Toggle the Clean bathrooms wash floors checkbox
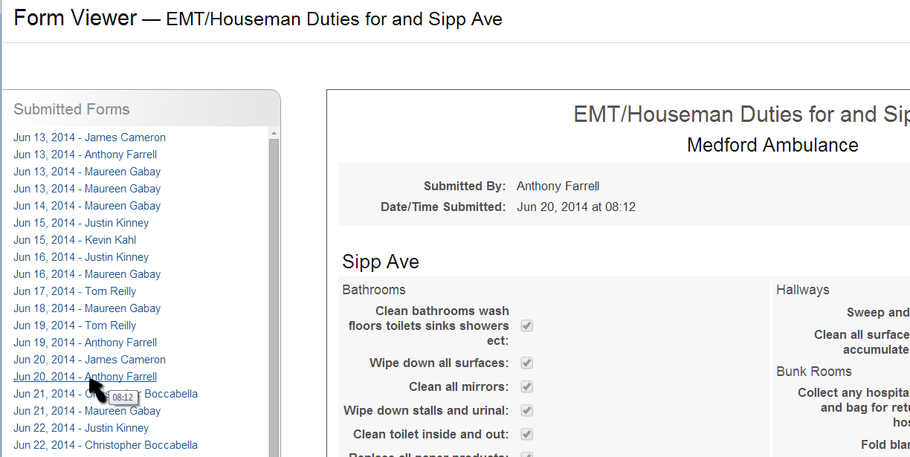 [527, 325]
